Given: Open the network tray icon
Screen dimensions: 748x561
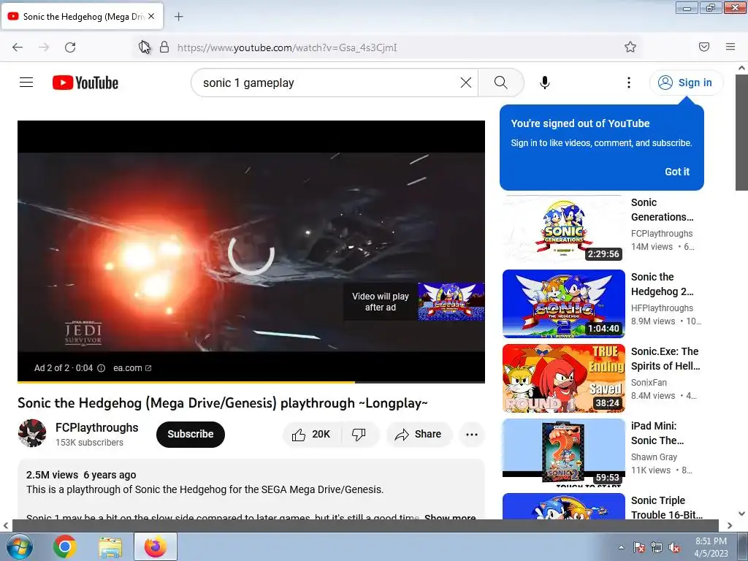Looking at the screenshot, I should click(x=657, y=547).
